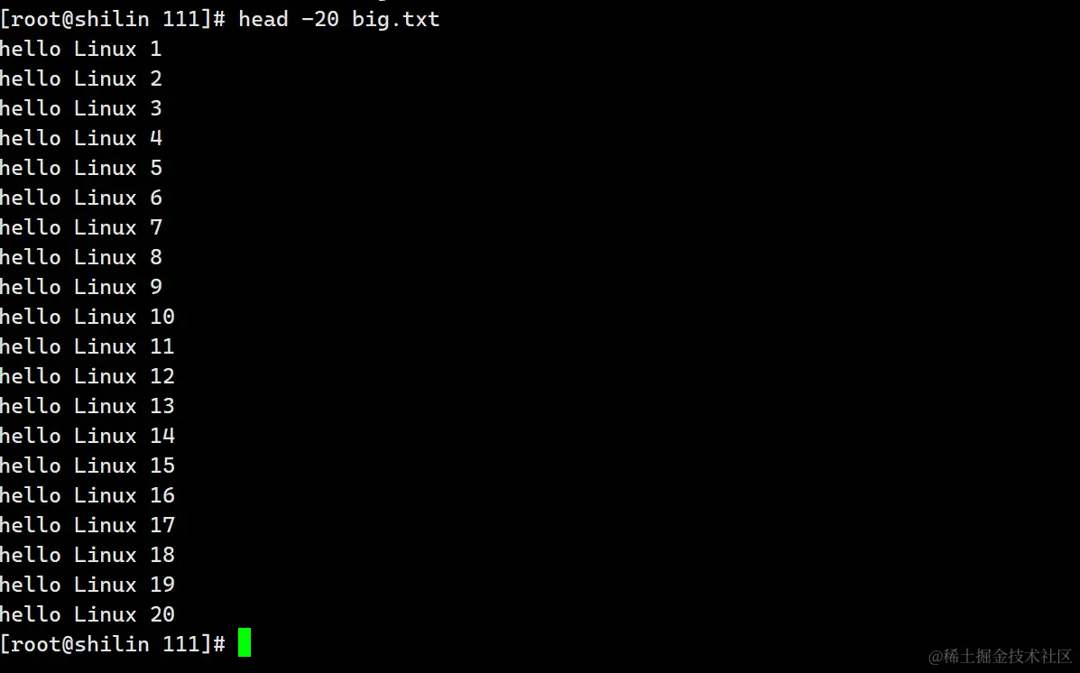
Task: Click the green terminal cursor block
Action: tap(245, 642)
